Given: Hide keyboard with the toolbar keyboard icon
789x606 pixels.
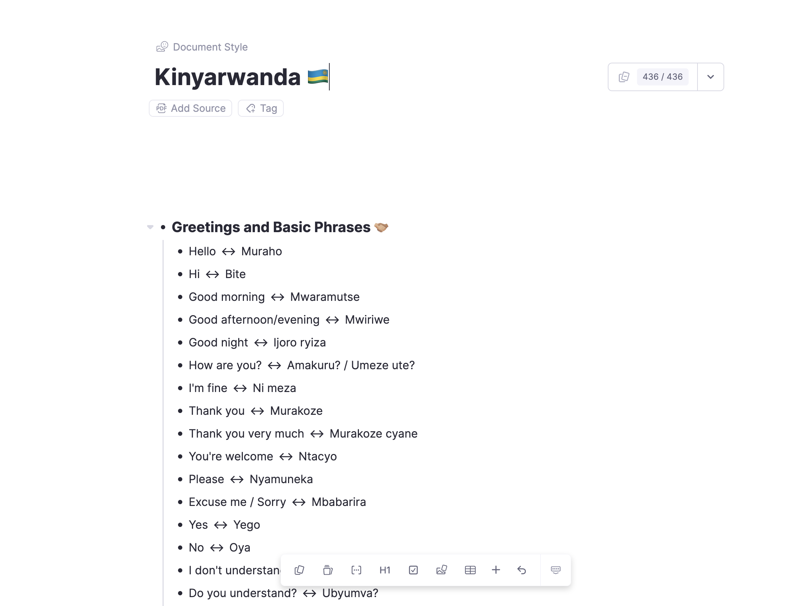Looking at the screenshot, I should click(555, 570).
